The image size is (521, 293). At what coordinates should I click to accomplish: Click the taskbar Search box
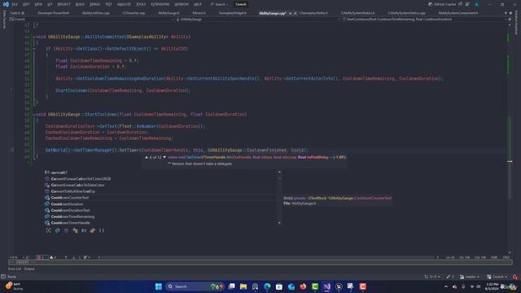[x=195, y=286]
